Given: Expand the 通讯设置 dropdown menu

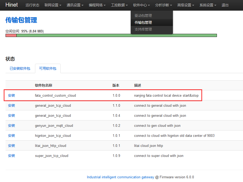Looking at the screenshot, I should tap(75, 5).
